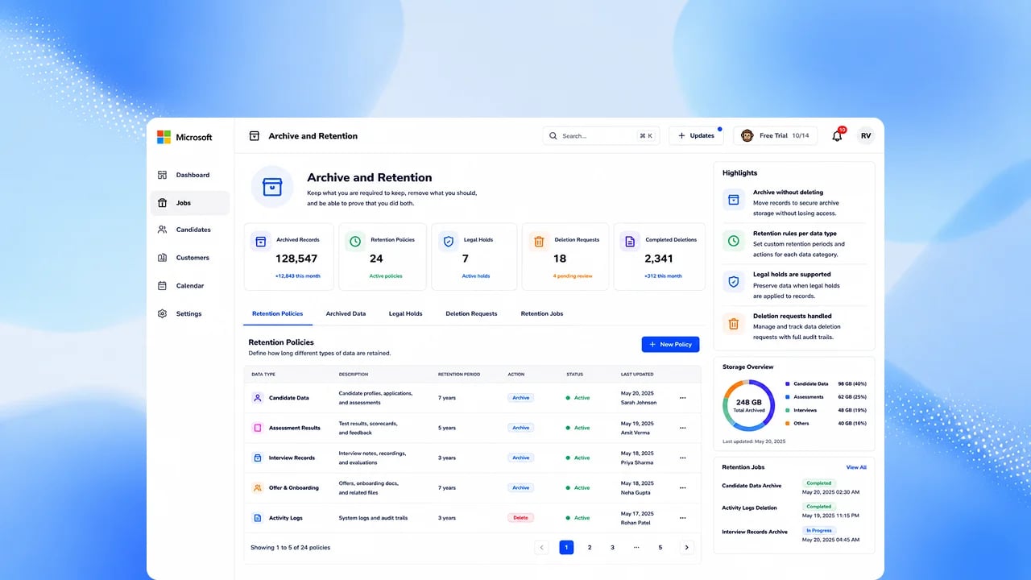This screenshot has height=580, width=1031.
Task: Click "Showing 1 to 5 of 24 policies"
Action: [x=290, y=548]
